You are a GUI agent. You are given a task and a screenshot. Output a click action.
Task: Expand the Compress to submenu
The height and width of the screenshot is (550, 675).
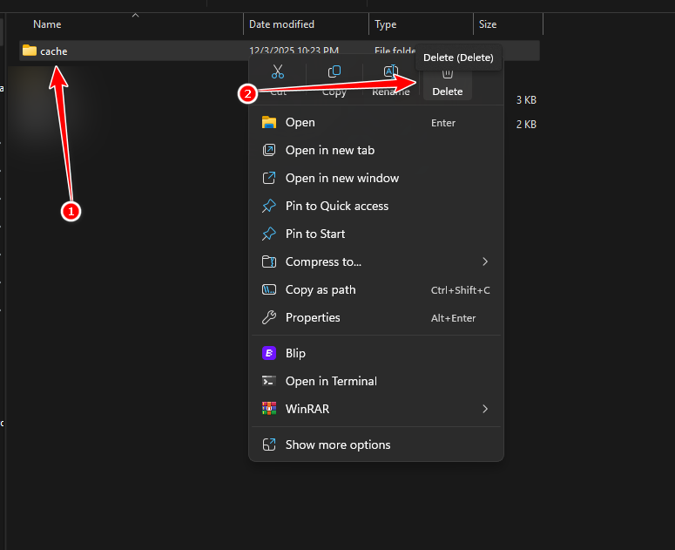[x=484, y=261]
